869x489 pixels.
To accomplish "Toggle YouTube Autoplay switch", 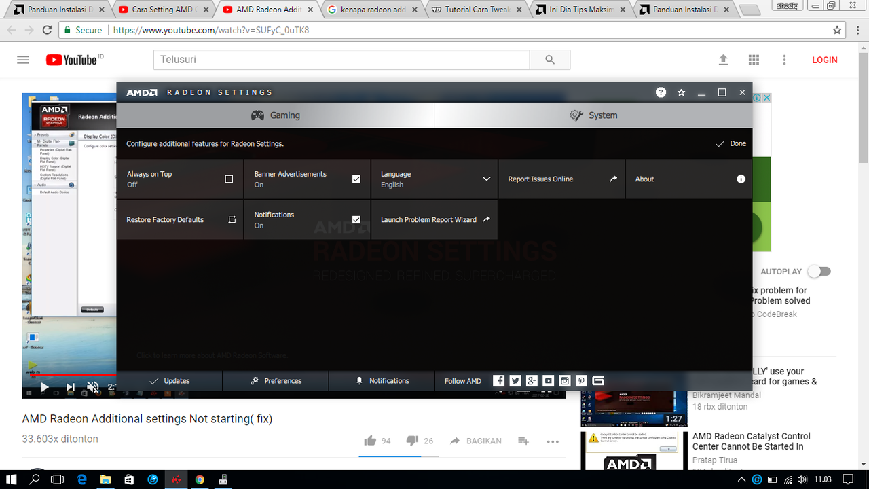I will click(x=819, y=272).
